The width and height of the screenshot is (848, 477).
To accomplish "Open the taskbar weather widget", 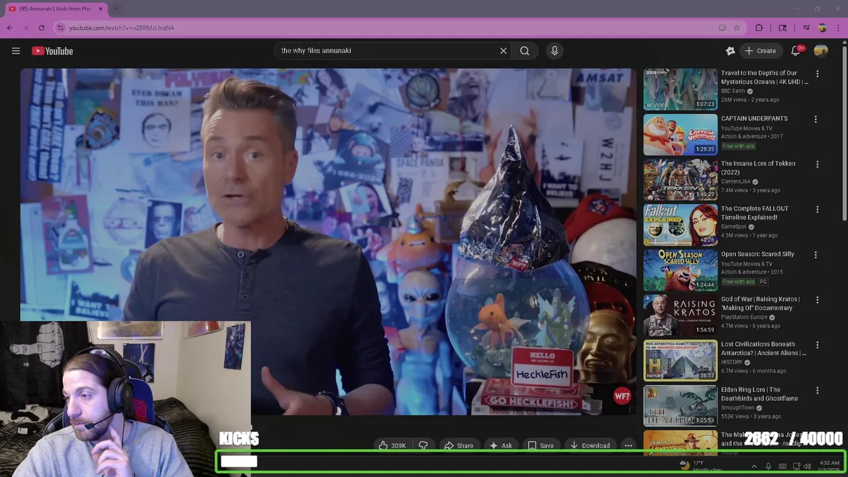I will 701,466.
